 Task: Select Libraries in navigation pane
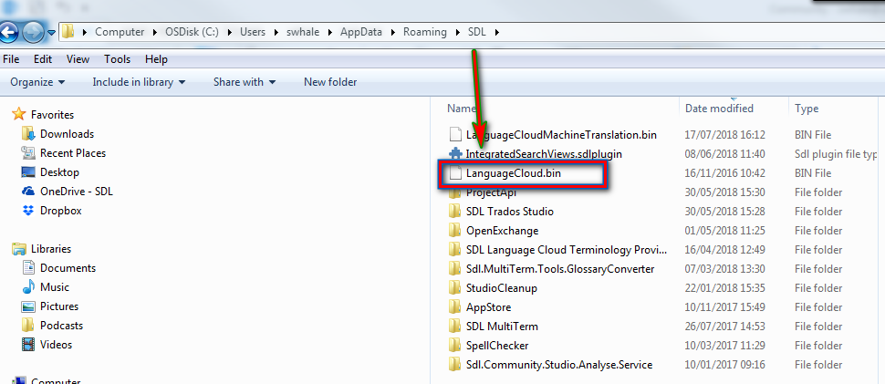tap(51, 249)
